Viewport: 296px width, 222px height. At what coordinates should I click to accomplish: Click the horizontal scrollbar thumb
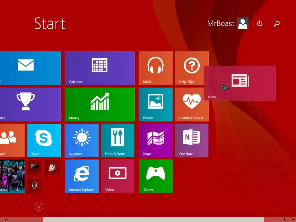click(153, 220)
